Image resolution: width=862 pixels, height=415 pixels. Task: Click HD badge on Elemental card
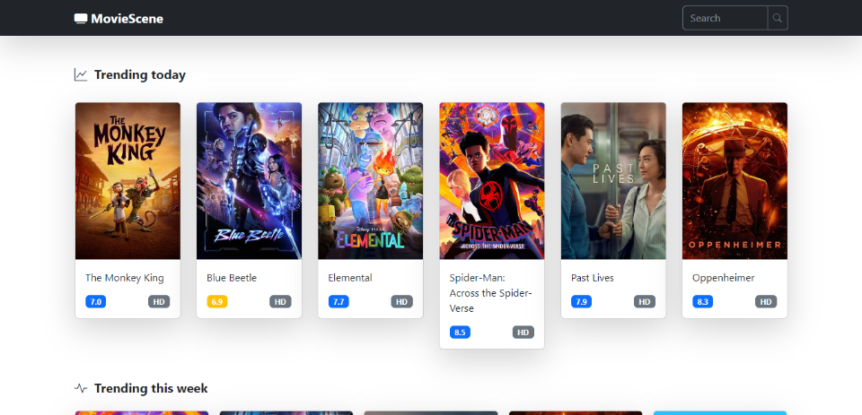(402, 302)
